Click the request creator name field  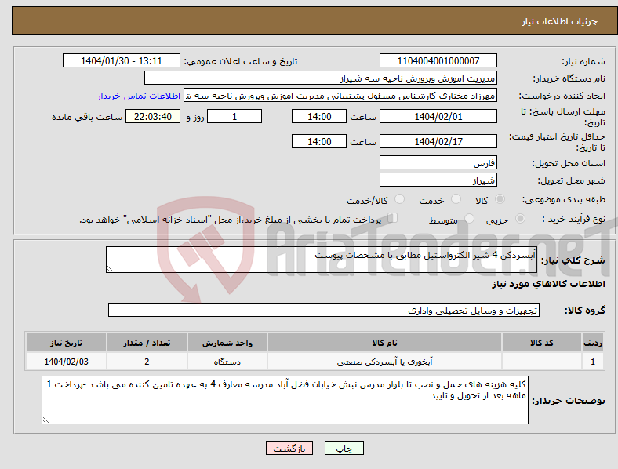click(x=340, y=96)
